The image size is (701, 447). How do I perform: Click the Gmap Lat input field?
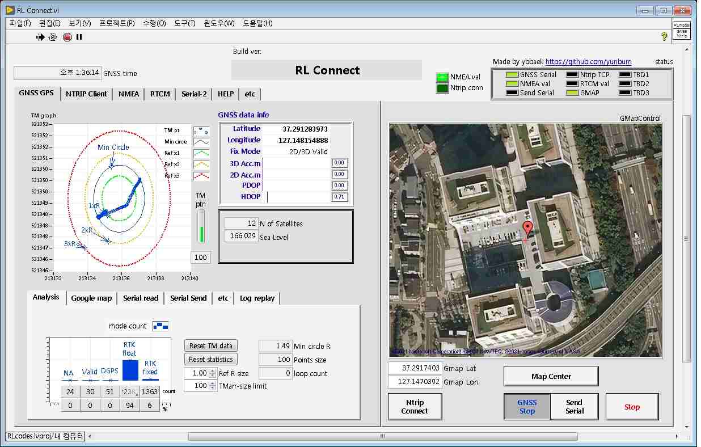(x=414, y=369)
